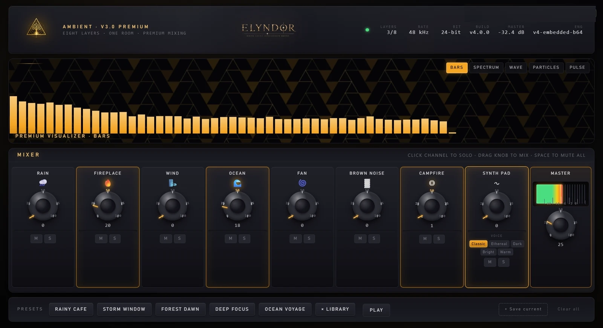Load the Rainy Cafe preset
Viewport: 603px width, 328px height.
point(71,309)
